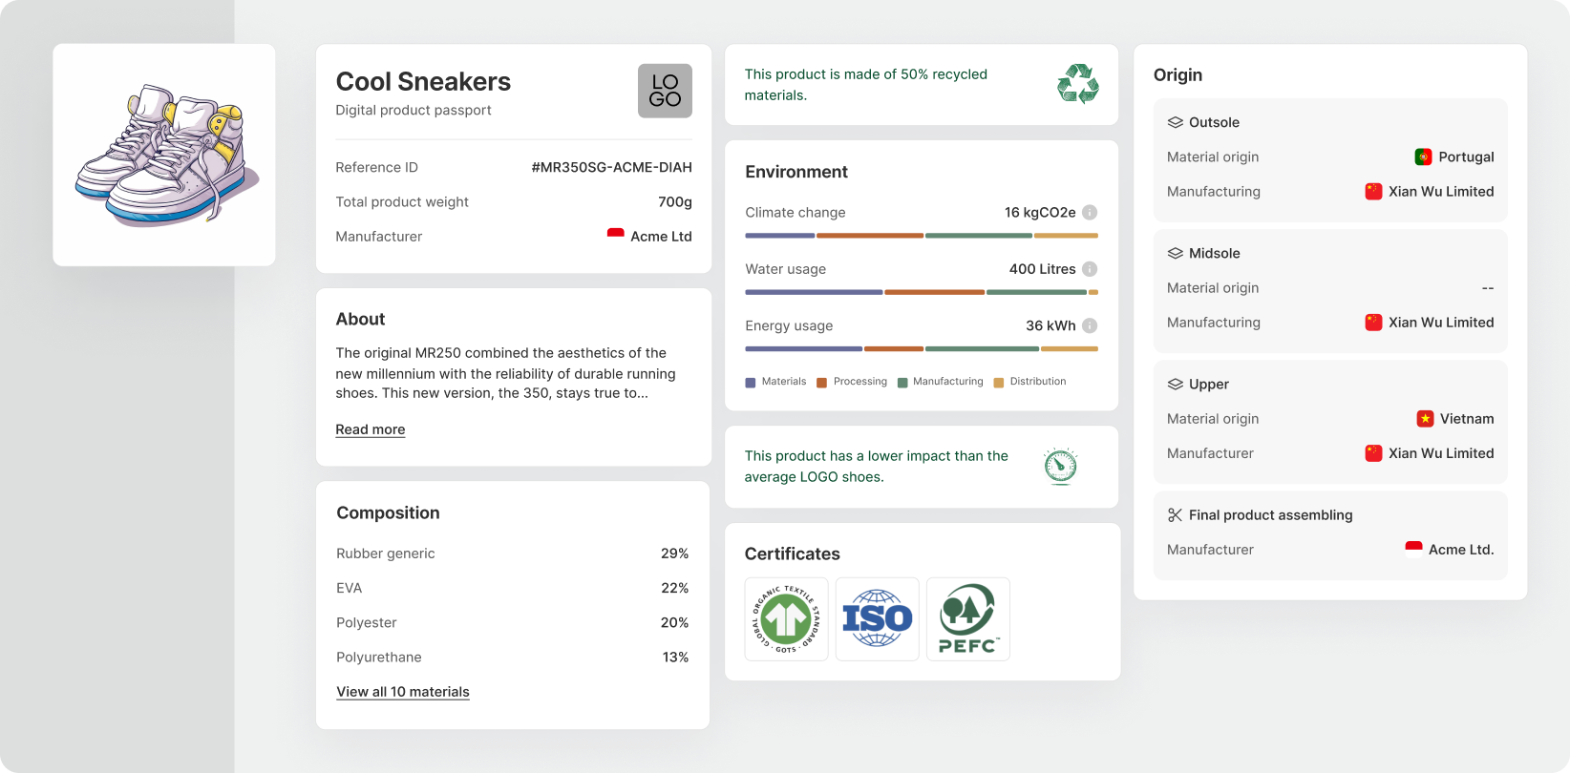The width and height of the screenshot is (1570, 773).
Task: Click the info icon beside Climate change value
Action: coord(1090,213)
